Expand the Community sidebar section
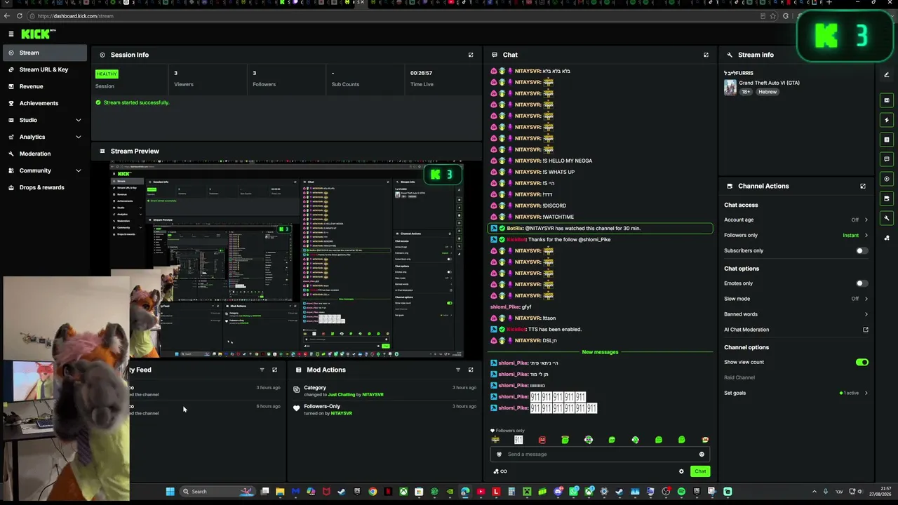 coord(45,170)
